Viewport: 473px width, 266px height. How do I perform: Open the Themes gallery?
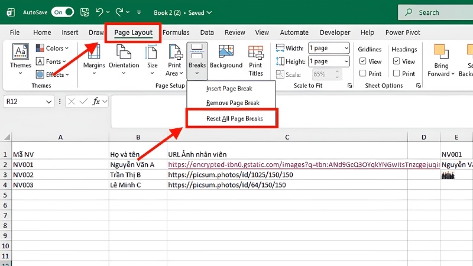point(20,60)
